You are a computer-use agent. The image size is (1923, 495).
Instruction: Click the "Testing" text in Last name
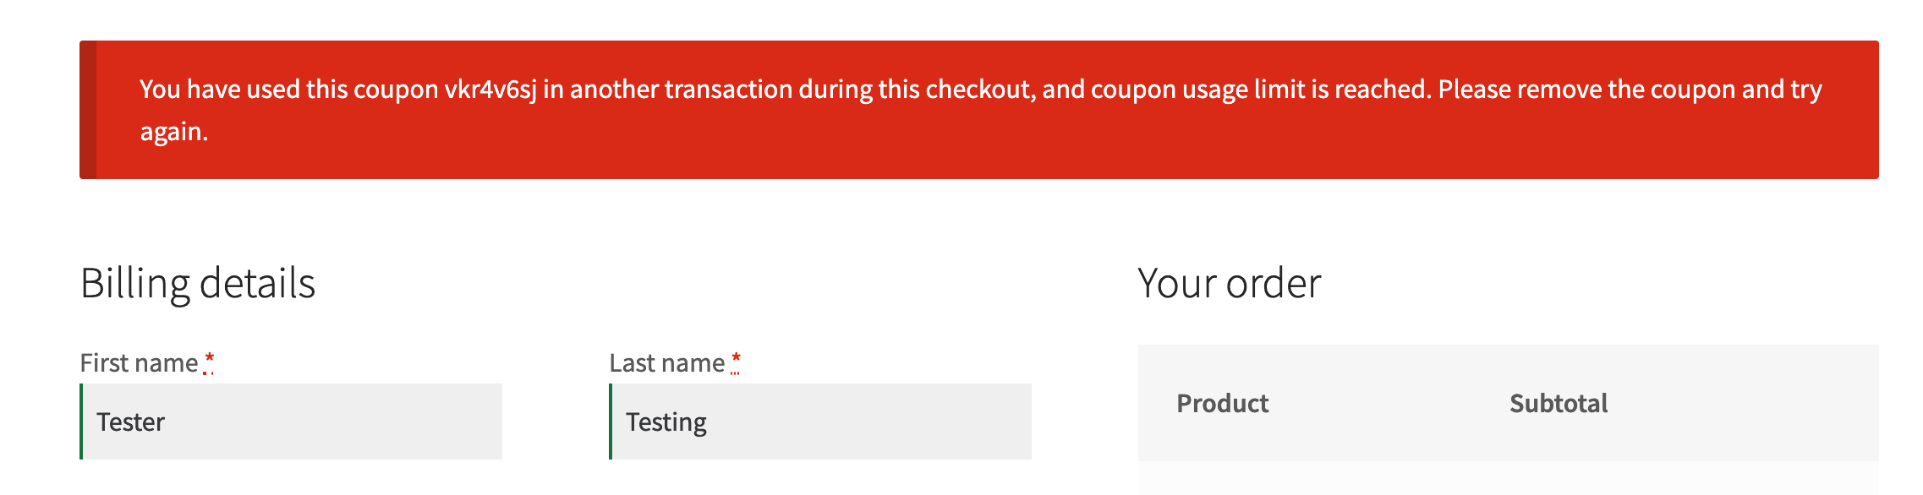coord(666,422)
